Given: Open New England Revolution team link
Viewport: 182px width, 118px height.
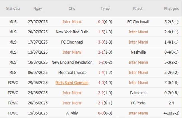Looking at the screenshot, I should 72,62.
